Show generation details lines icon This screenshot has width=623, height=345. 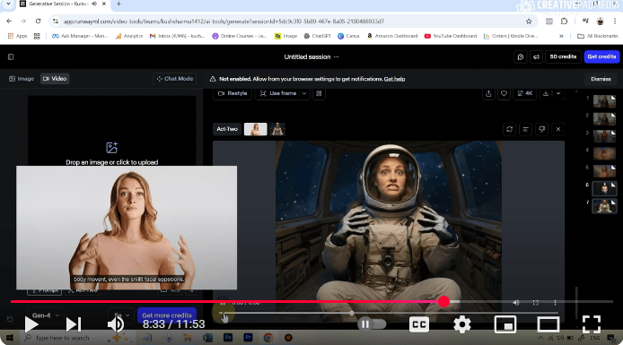(525, 129)
